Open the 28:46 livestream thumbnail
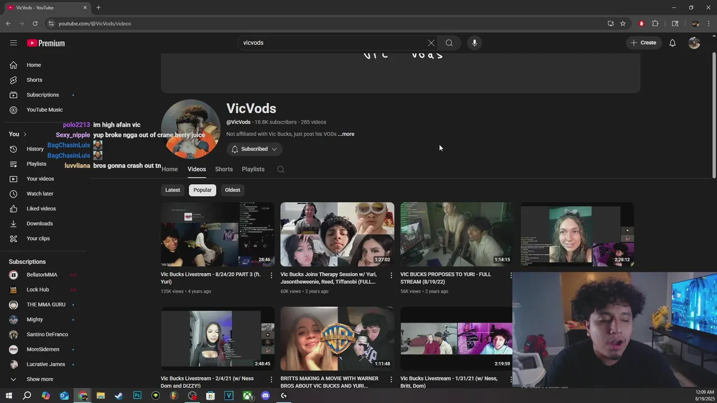The image size is (717, 403). (x=218, y=235)
